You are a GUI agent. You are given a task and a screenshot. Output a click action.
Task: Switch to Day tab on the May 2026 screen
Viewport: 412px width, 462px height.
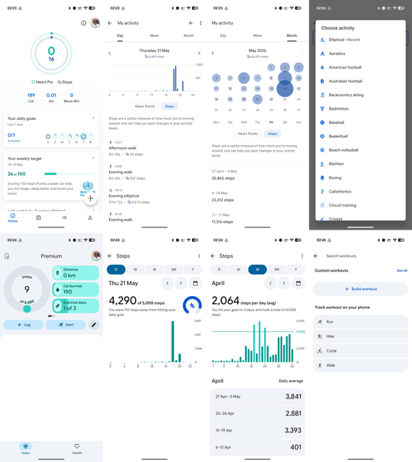pos(223,35)
